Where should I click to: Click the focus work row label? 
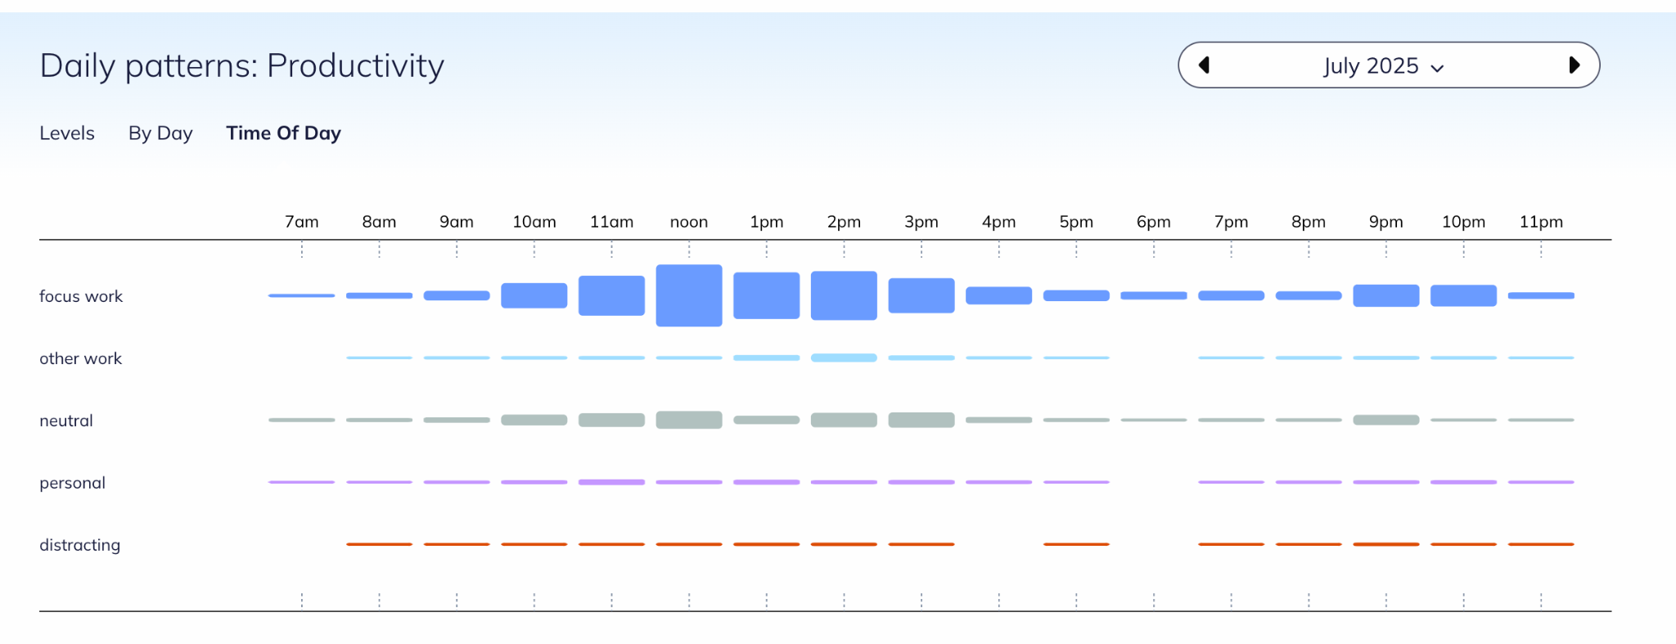coord(81,296)
